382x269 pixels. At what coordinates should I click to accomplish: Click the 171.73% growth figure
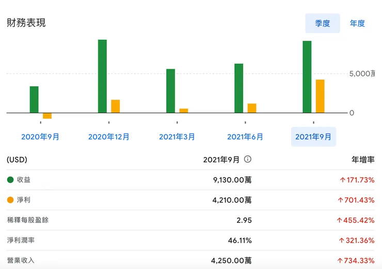[x=357, y=180]
